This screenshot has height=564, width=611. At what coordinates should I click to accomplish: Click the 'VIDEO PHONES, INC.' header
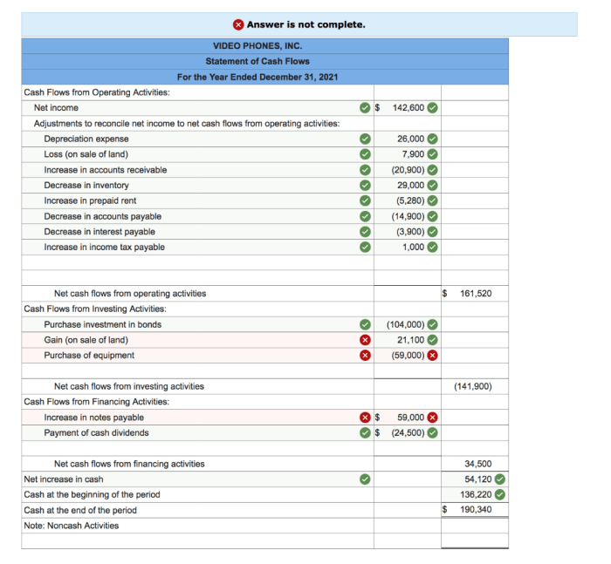click(x=257, y=46)
